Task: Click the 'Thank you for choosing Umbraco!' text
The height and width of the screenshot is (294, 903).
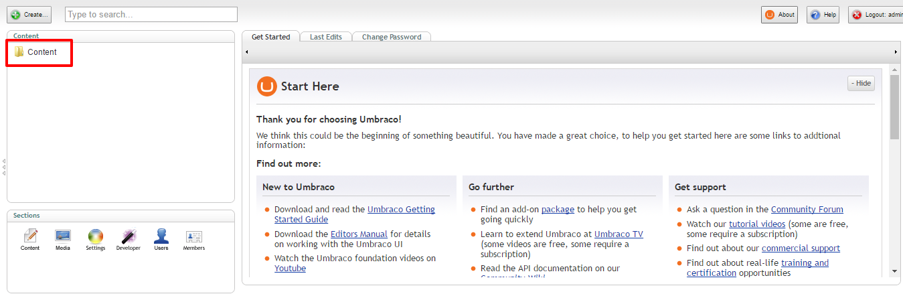Action: [329, 119]
